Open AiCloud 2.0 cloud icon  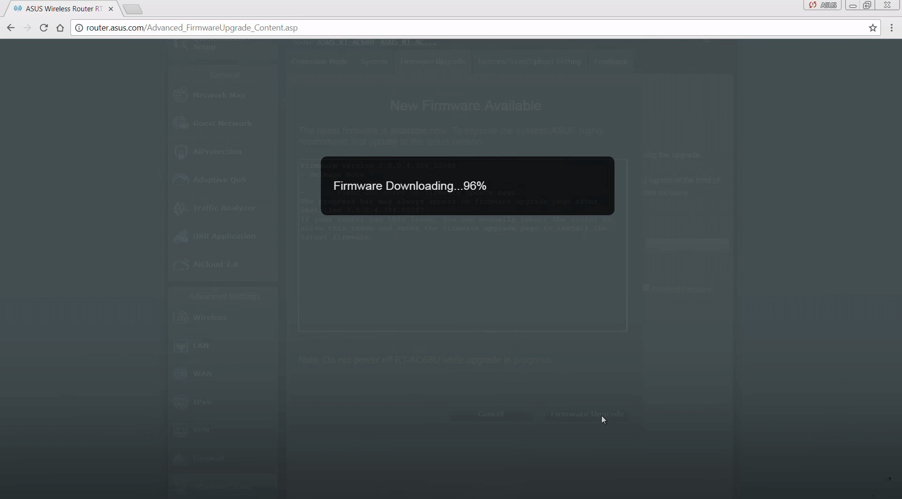[180, 264]
